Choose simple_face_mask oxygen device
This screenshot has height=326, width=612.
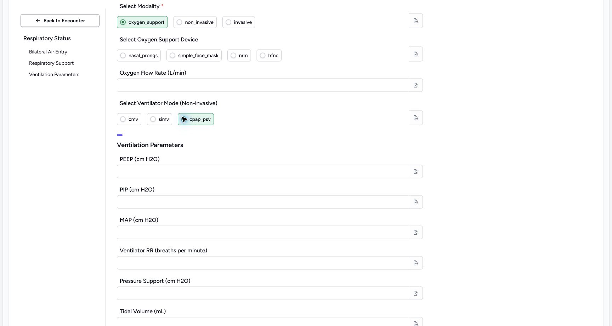point(194,56)
